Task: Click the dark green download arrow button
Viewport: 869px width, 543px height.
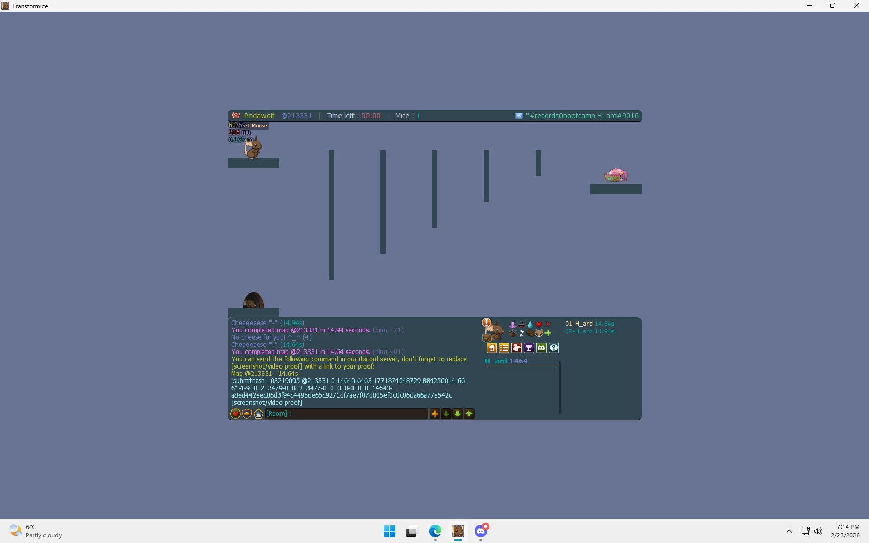Action: pyautogui.click(x=446, y=414)
